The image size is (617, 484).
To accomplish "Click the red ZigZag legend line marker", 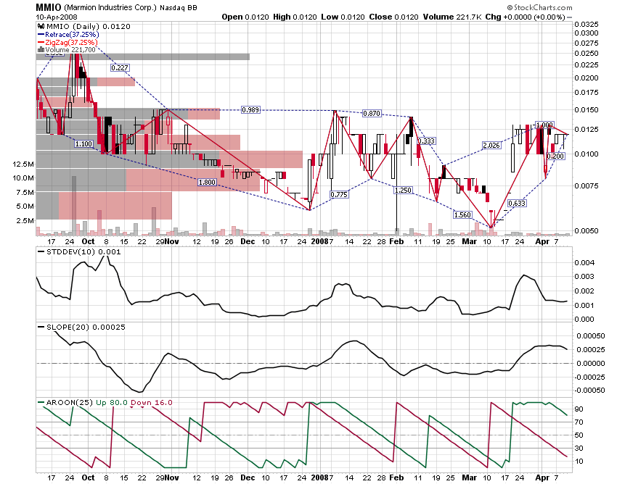I will click(41, 43).
